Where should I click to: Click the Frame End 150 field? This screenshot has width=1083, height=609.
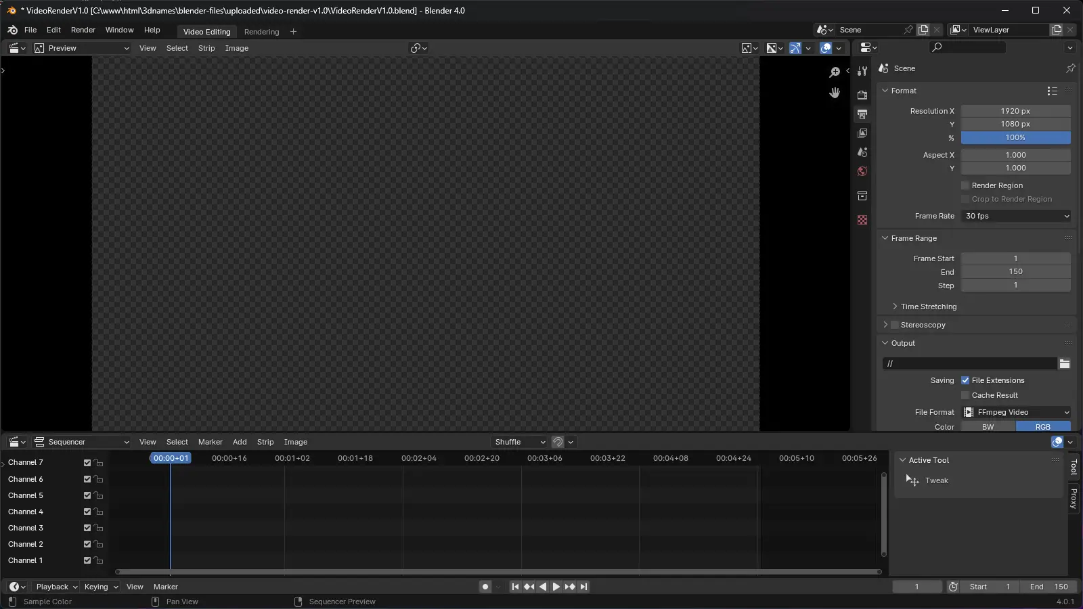pyautogui.click(x=1016, y=272)
